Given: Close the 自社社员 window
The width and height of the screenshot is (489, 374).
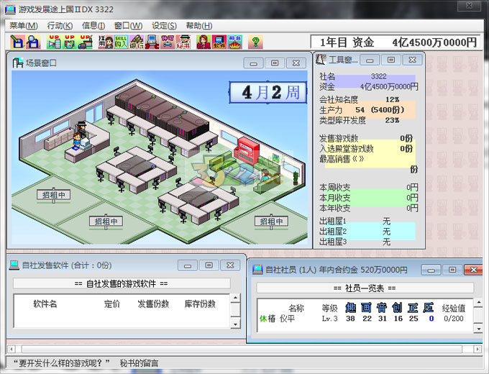Looking at the screenshot, I should [473, 270].
